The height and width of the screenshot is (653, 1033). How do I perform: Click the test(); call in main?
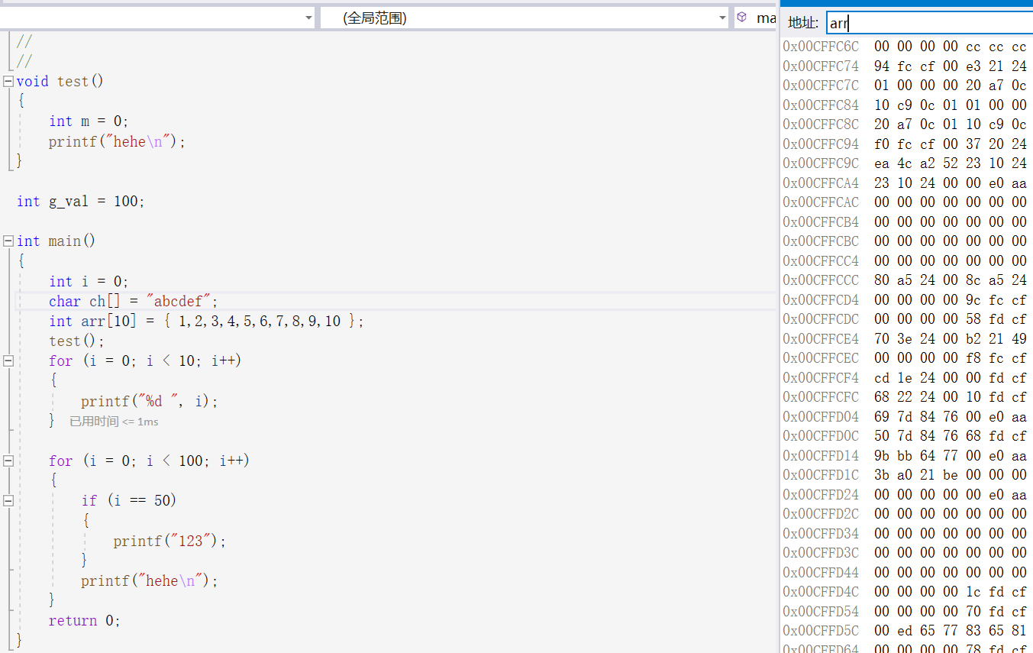[x=76, y=341]
